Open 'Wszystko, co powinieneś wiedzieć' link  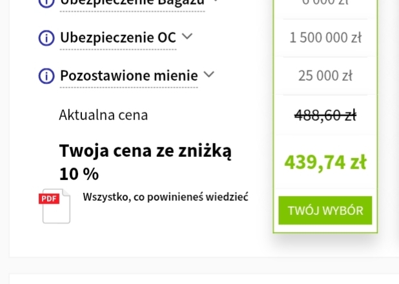(x=166, y=197)
